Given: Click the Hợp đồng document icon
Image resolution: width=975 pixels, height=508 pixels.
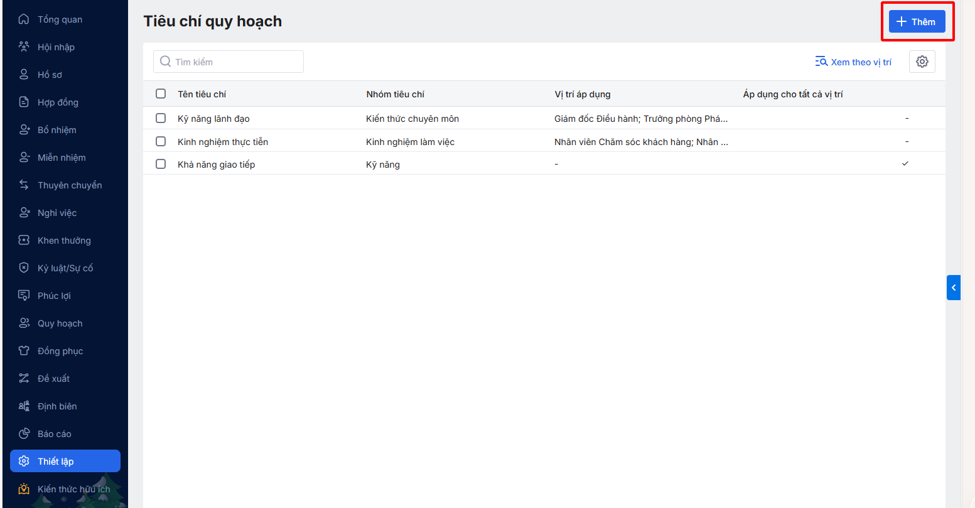Looking at the screenshot, I should click(x=24, y=102).
